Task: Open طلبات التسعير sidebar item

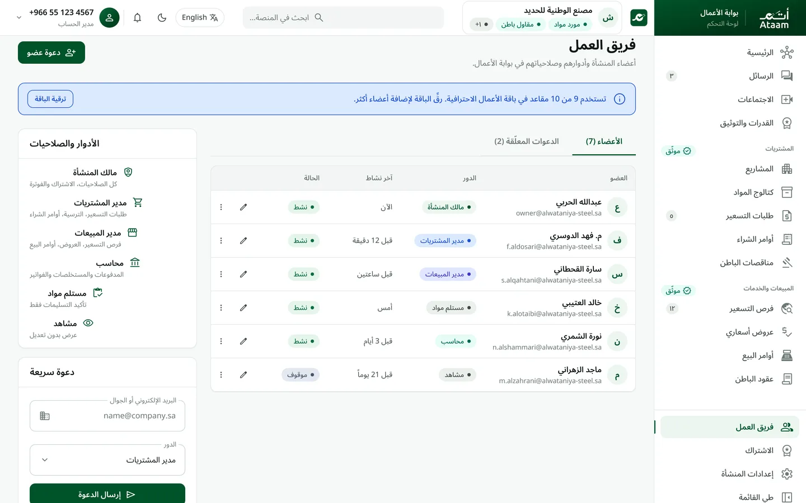Action: coord(730,216)
